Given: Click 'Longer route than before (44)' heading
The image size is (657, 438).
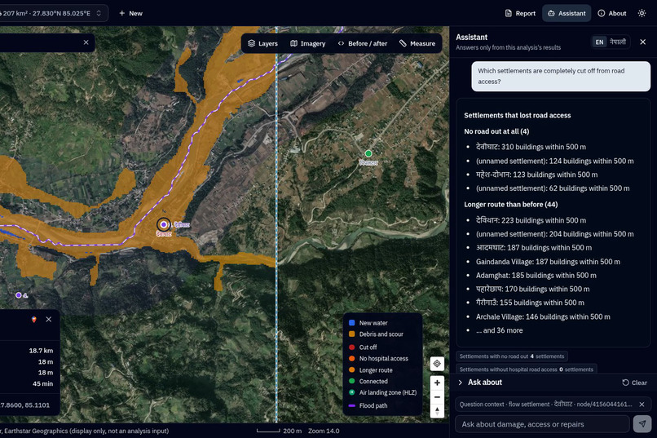Looking at the screenshot, I should pyautogui.click(x=511, y=205).
